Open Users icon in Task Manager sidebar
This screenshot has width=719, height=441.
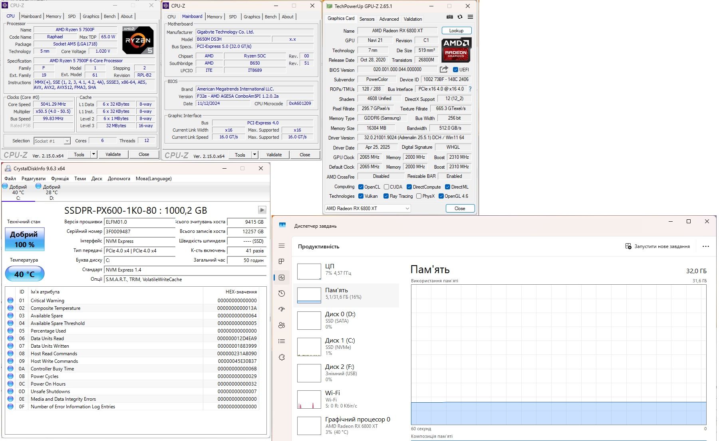[x=282, y=325]
